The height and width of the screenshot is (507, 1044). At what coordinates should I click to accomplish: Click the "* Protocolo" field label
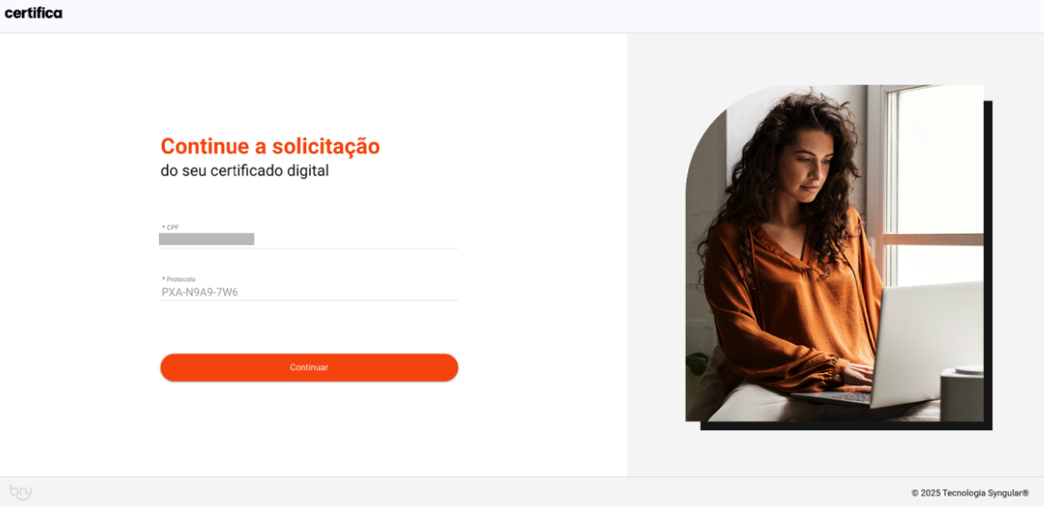178,280
